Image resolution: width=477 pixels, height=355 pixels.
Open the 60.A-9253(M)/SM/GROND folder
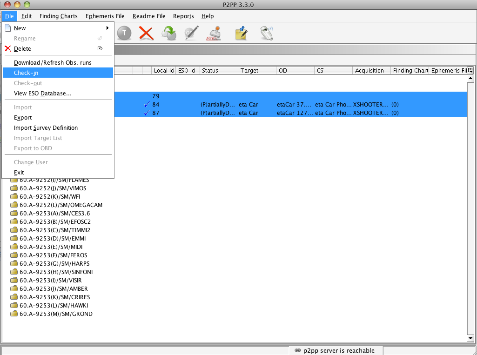click(56, 314)
